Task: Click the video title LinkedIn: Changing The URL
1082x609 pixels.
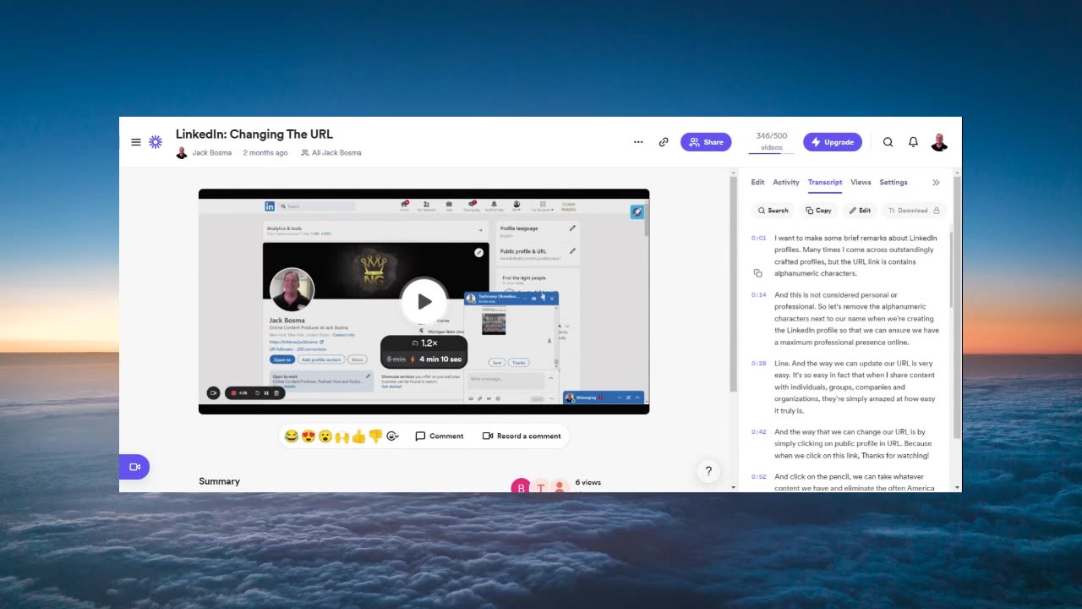Action: point(254,134)
